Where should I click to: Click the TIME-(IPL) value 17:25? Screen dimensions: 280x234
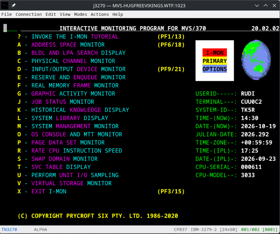click(249, 151)
